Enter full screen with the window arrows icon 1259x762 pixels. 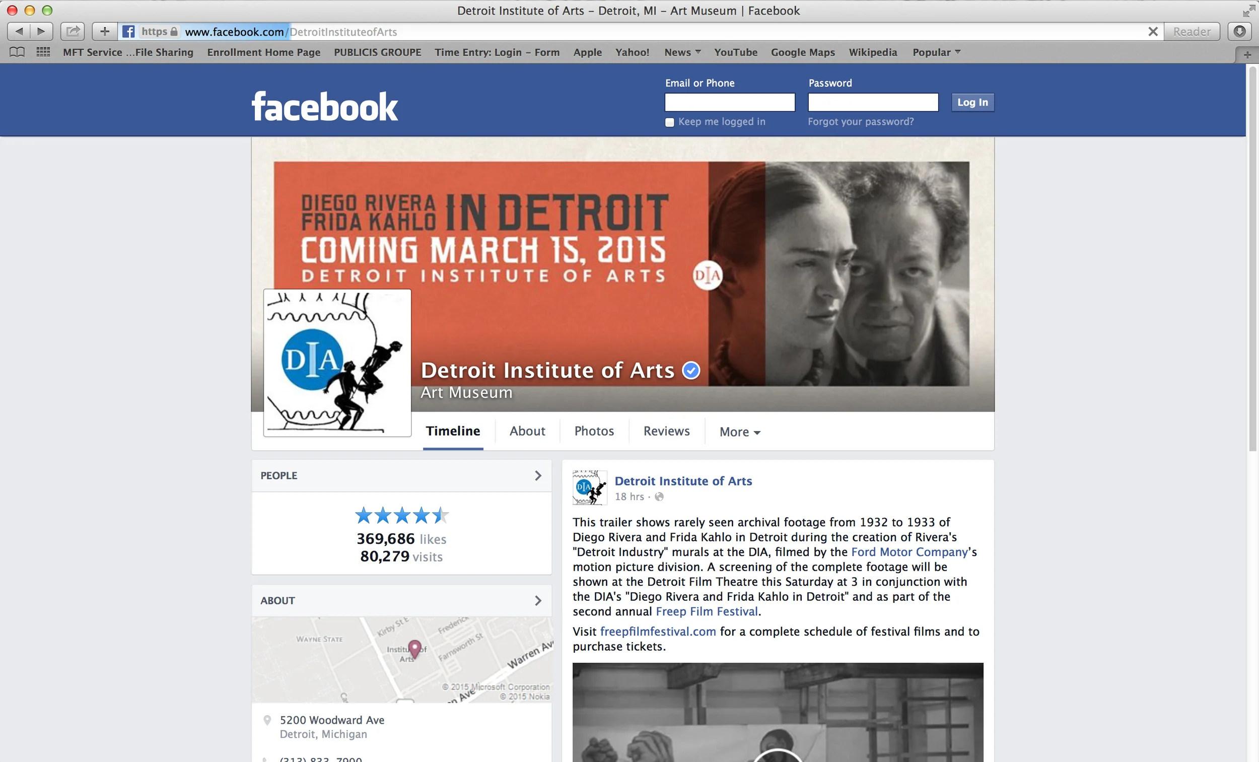point(1249,11)
